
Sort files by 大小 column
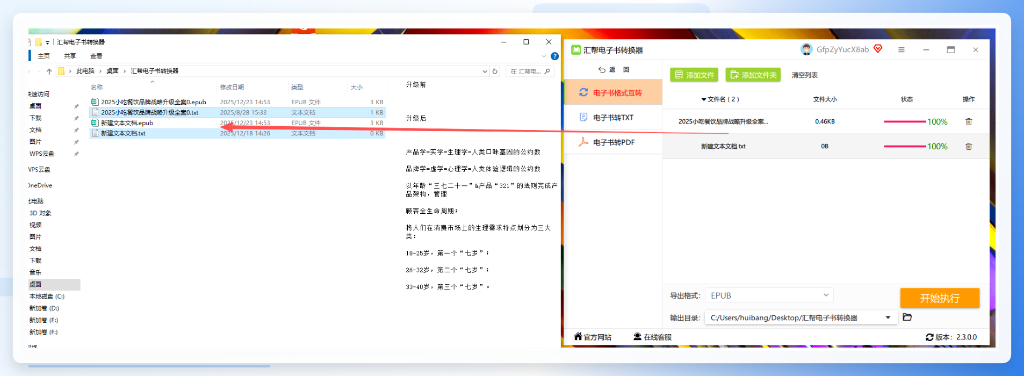pyautogui.click(x=357, y=87)
